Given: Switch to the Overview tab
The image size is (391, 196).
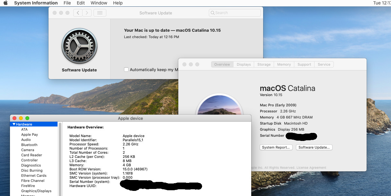Looking at the screenshot, I should [x=222, y=64].
